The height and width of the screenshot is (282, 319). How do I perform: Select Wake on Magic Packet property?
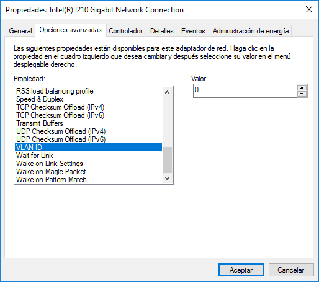coord(89,172)
